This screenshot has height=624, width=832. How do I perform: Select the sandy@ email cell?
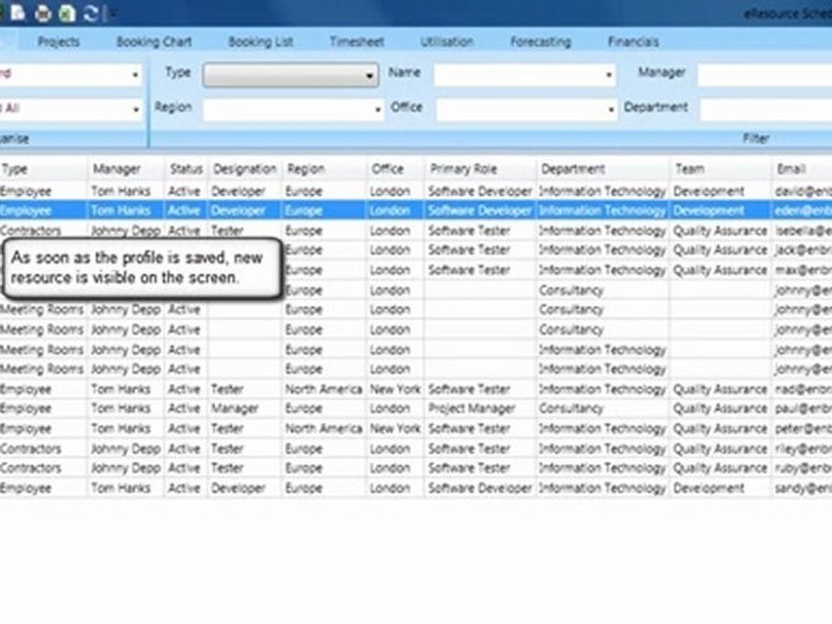click(803, 488)
